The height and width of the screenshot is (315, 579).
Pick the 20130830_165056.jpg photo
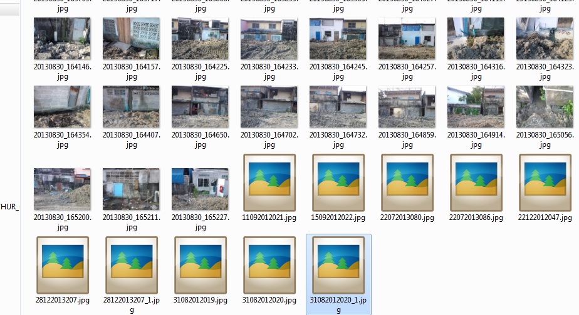click(x=545, y=106)
